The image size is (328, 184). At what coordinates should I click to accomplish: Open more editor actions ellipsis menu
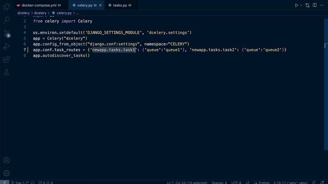[322, 5]
